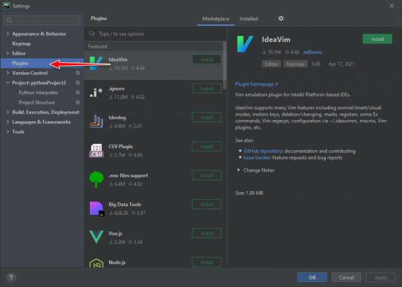402x287 pixels.
Task: Click the plugin search magnifier icon
Action: click(x=92, y=33)
